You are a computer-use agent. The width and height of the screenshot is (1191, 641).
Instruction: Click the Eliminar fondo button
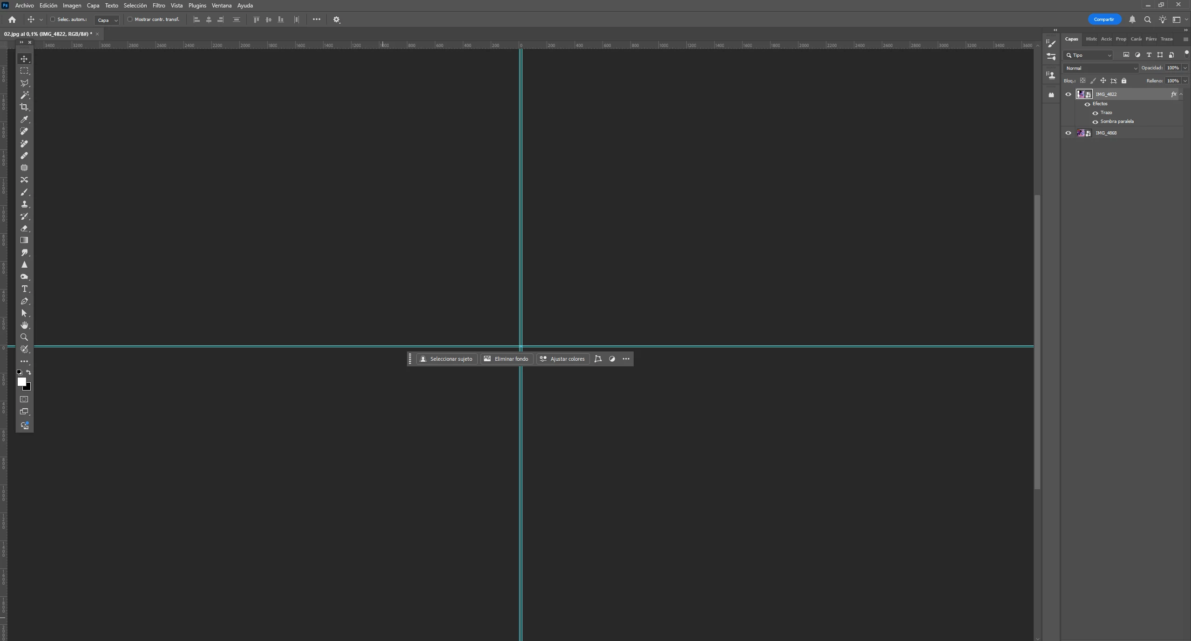click(x=506, y=359)
